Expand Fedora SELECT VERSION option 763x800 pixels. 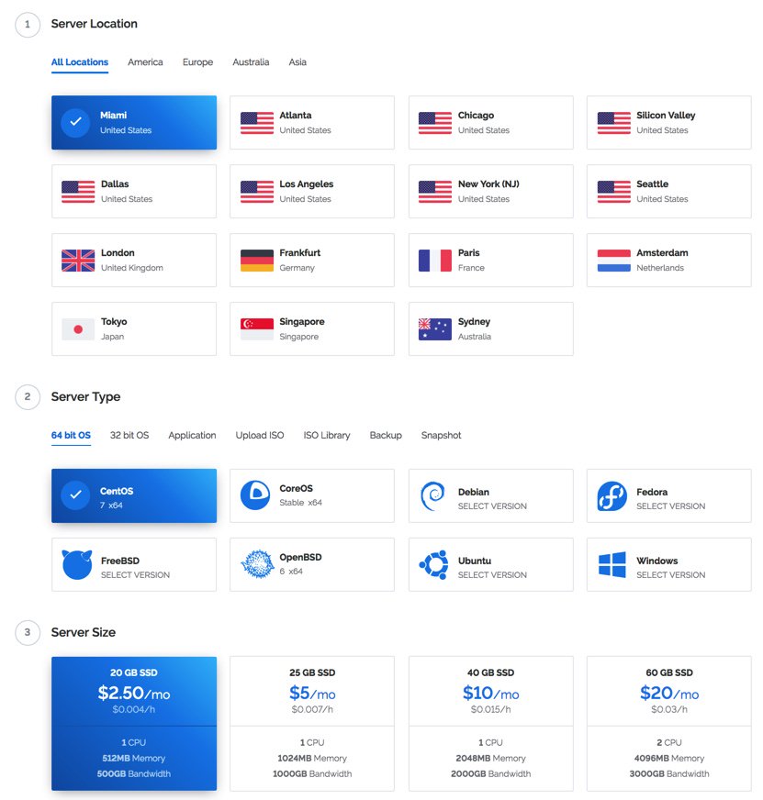(x=670, y=506)
